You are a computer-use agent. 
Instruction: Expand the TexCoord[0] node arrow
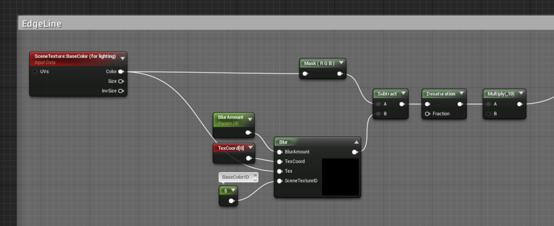[250, 148]
